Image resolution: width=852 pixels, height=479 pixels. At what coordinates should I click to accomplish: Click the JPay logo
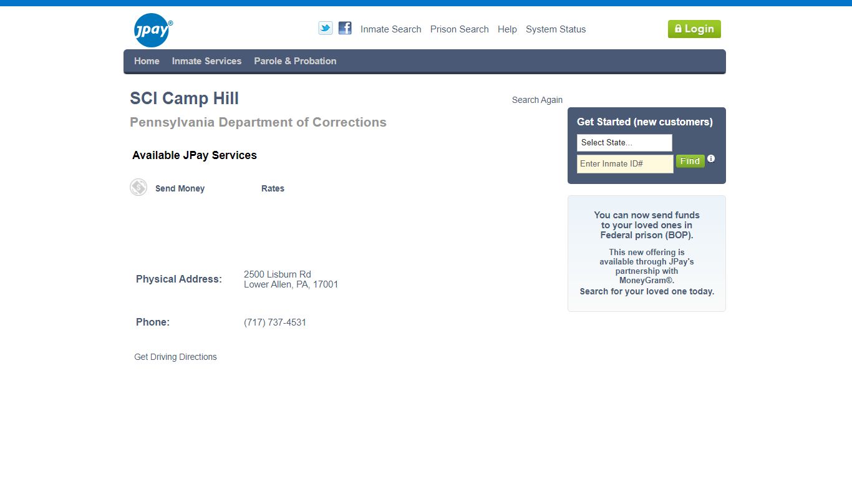[153, 30]
